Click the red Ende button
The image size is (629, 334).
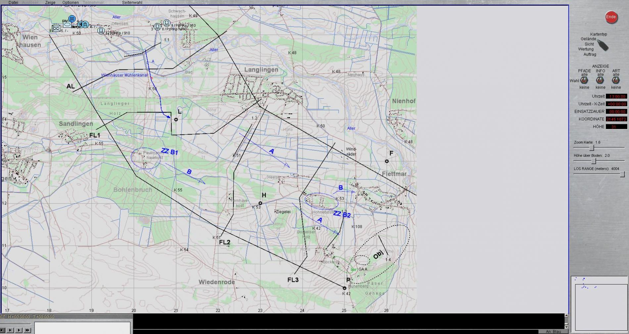click(x=611, y=17)
